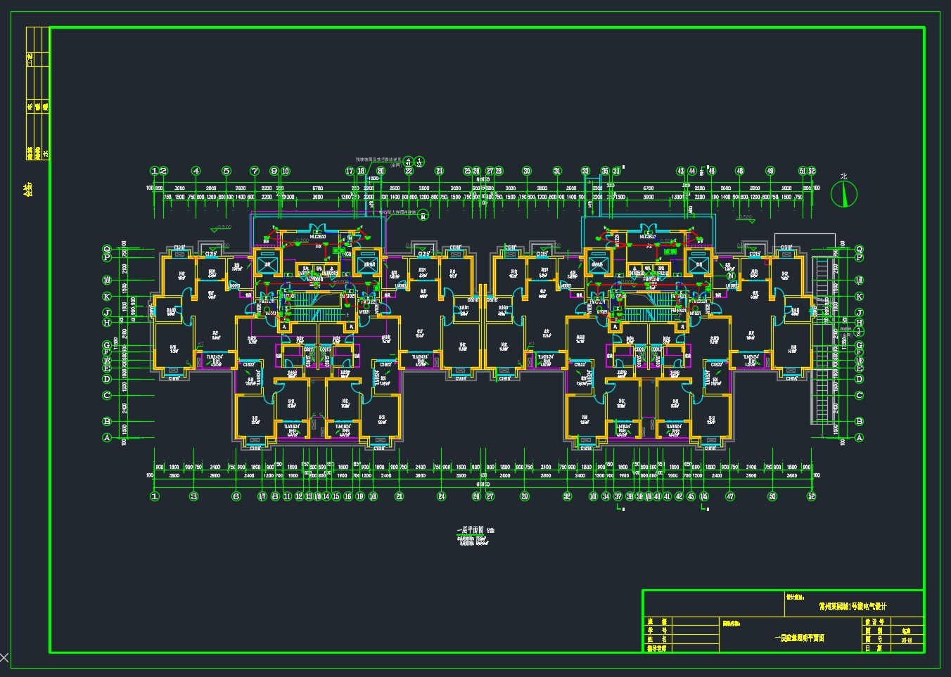
Task: Select the leftmost elevator shaft symbol
Action: click(267, 264)
